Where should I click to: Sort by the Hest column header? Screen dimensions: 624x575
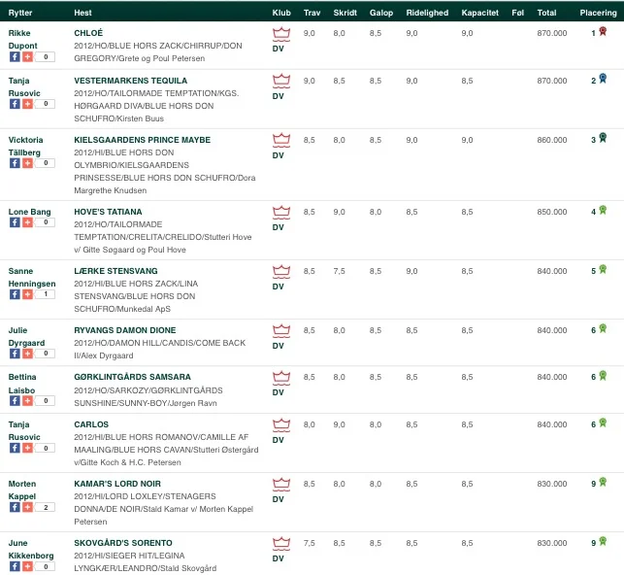pyautogui.click(x=82, y=13)
